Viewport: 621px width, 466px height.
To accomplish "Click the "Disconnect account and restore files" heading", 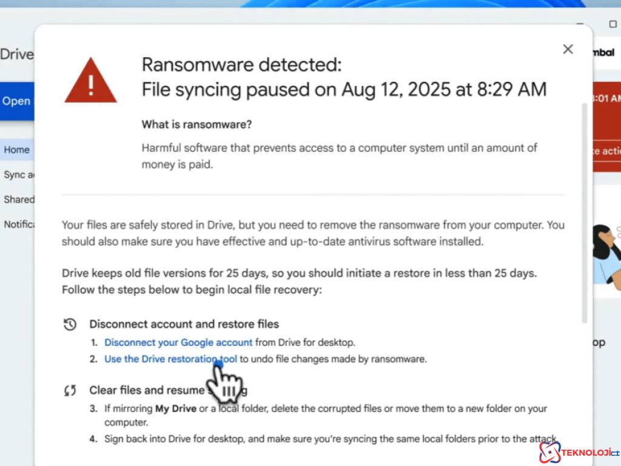I will click(x=184, y=324).
